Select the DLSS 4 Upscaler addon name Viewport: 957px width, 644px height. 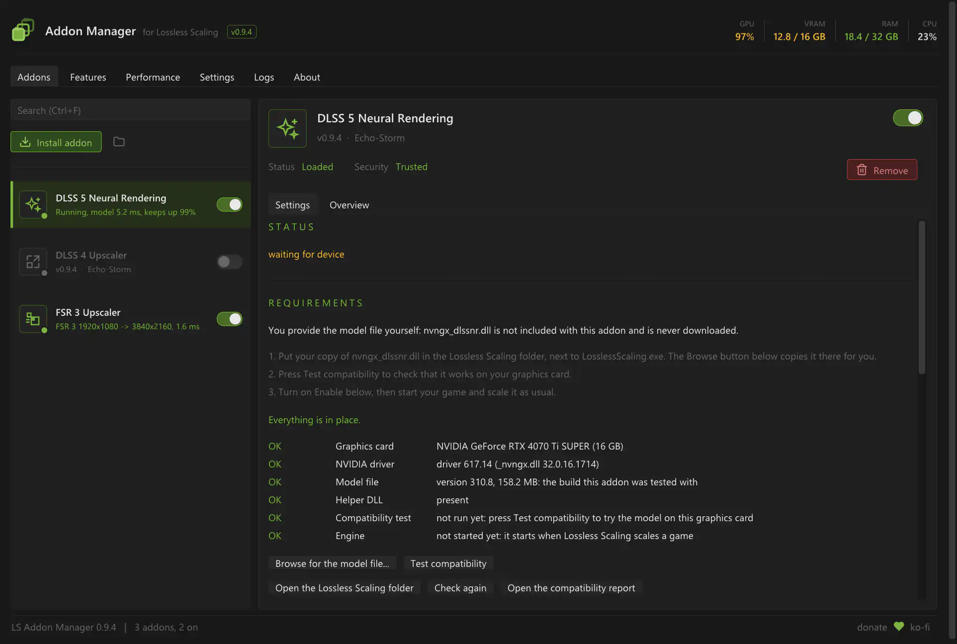(x=91, y=255)
